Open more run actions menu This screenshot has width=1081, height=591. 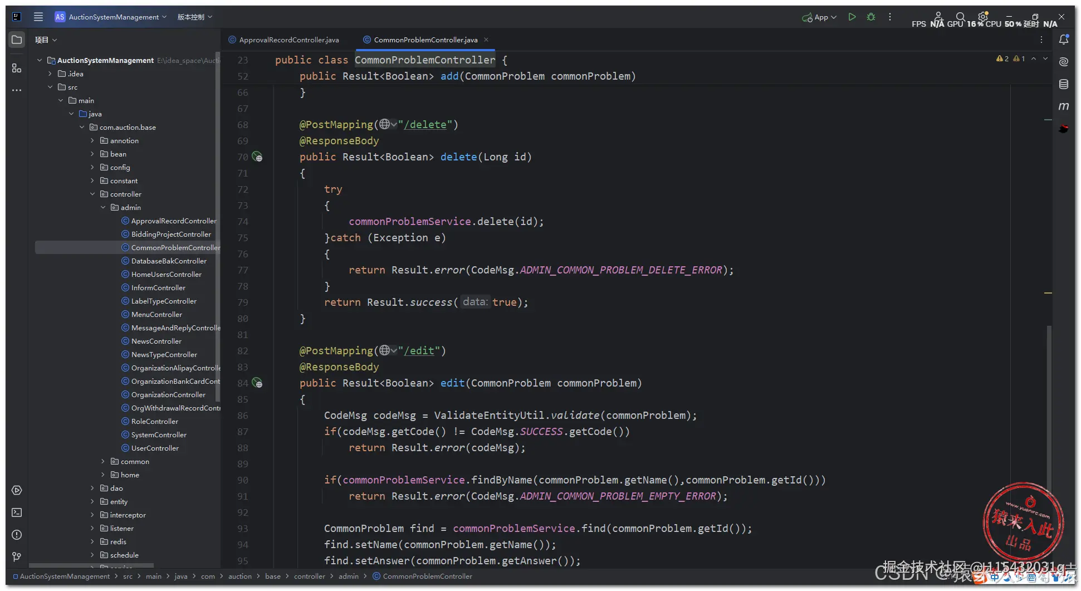pyautogui.click(x=890, y=17)
